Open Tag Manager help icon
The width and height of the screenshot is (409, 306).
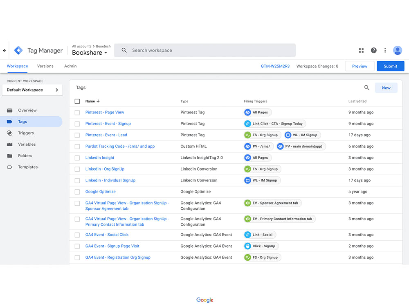point(373,50)
